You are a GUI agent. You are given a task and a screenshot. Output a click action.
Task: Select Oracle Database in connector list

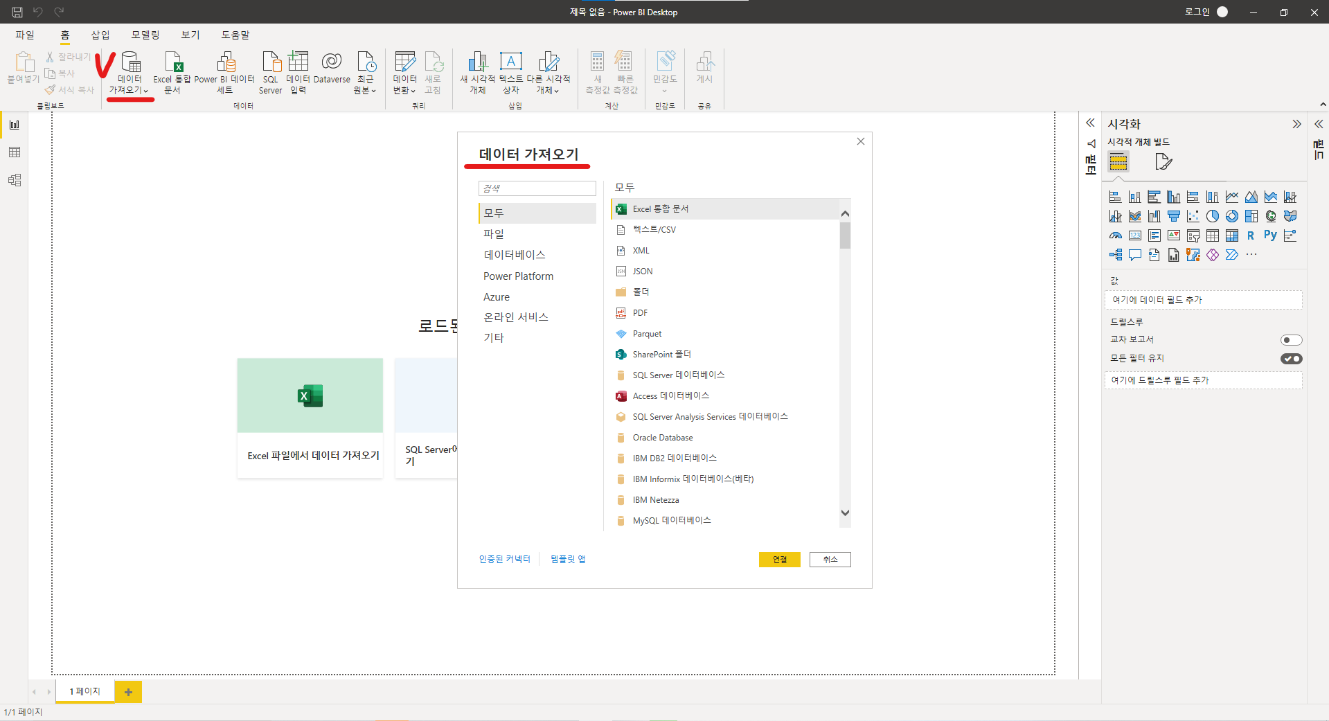click(724, 438)
